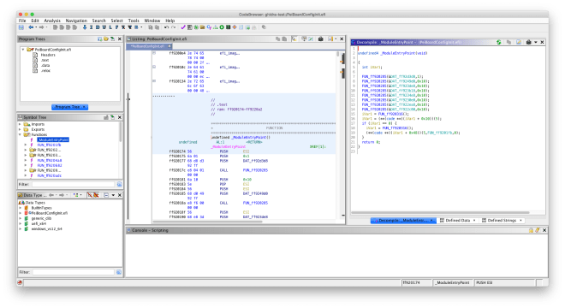Expand the Imports folder in Symbol Tree
Screen dimensions: 565x308
[x=20, y=124]
